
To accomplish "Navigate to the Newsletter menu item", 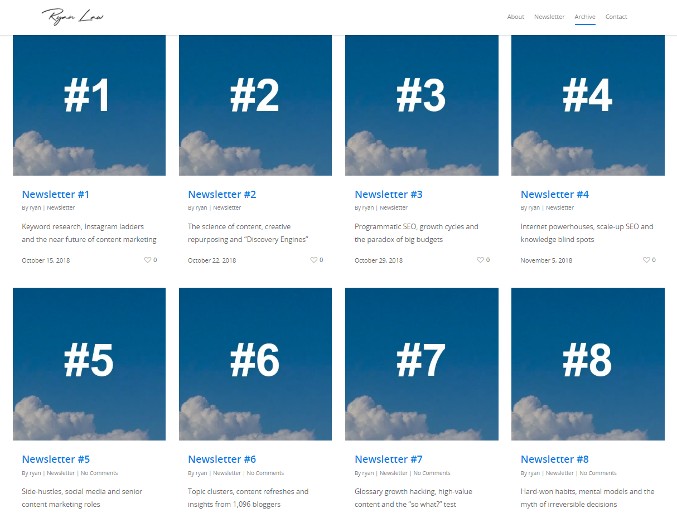I will [x=549, y=17].
